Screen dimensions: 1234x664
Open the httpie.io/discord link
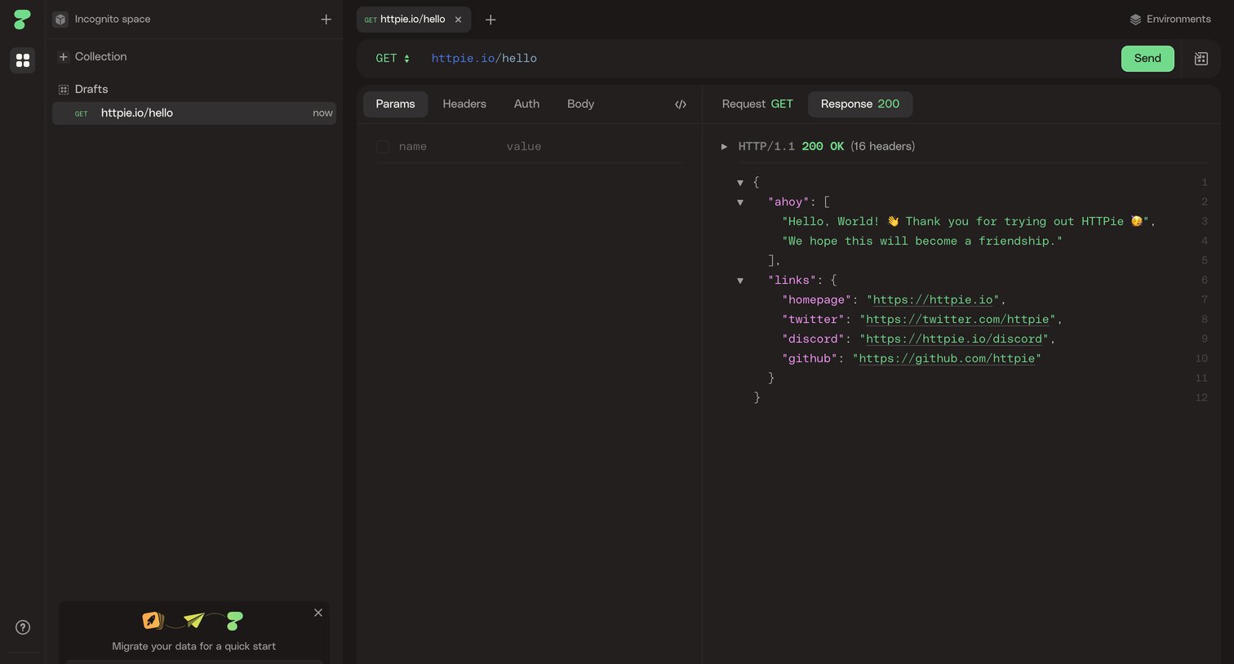click(954, 339)
